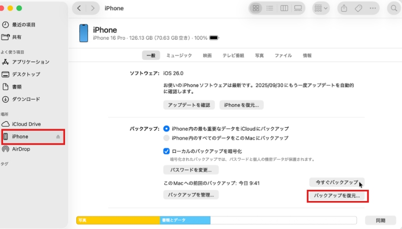Viewport: 402px width, 229px height.
Task: Switch to the 映画 tab
Action: (207, 55)
